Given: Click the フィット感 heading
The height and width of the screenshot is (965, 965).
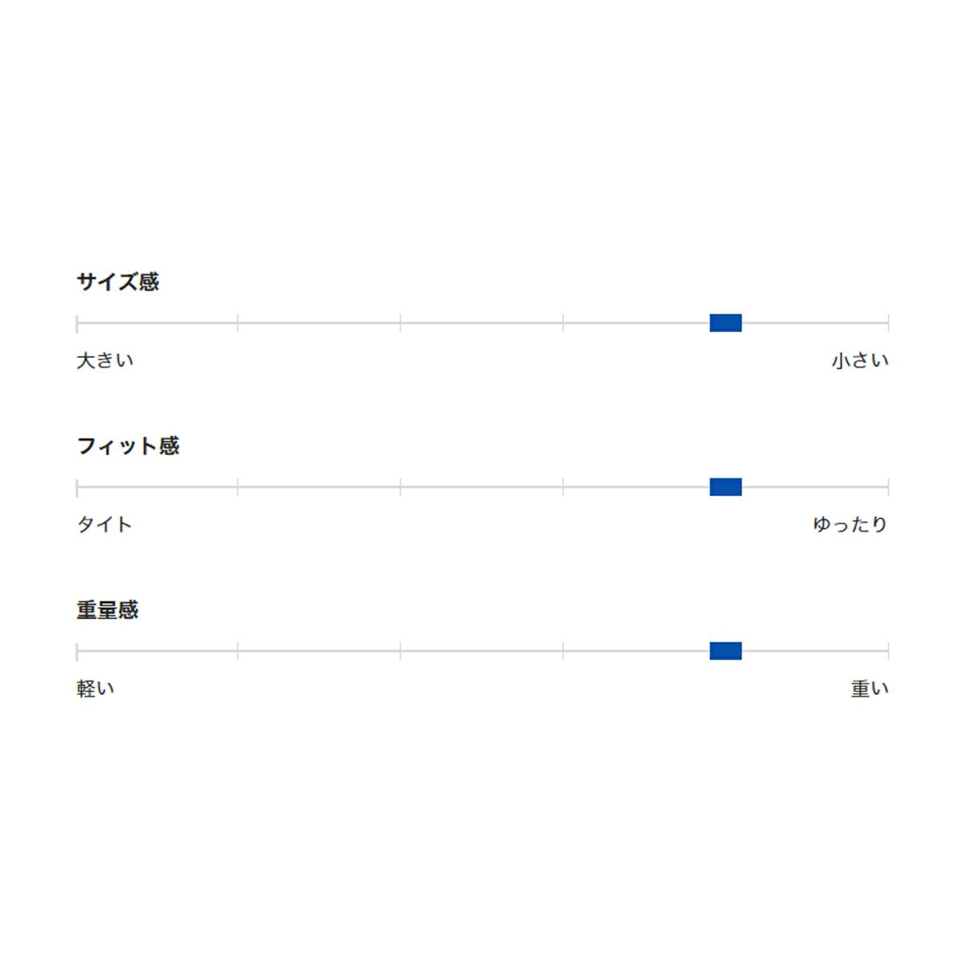Looking at the screenshot, I should click(128, 446).
